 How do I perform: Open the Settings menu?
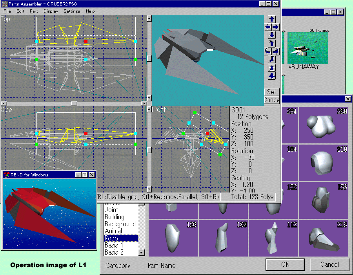point(72,11)
